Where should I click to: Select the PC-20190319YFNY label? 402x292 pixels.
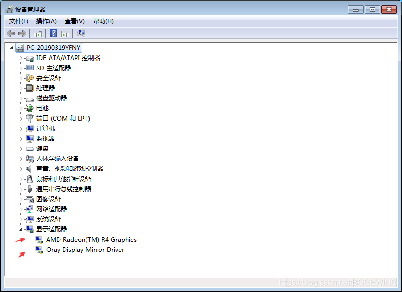(54, 48)
